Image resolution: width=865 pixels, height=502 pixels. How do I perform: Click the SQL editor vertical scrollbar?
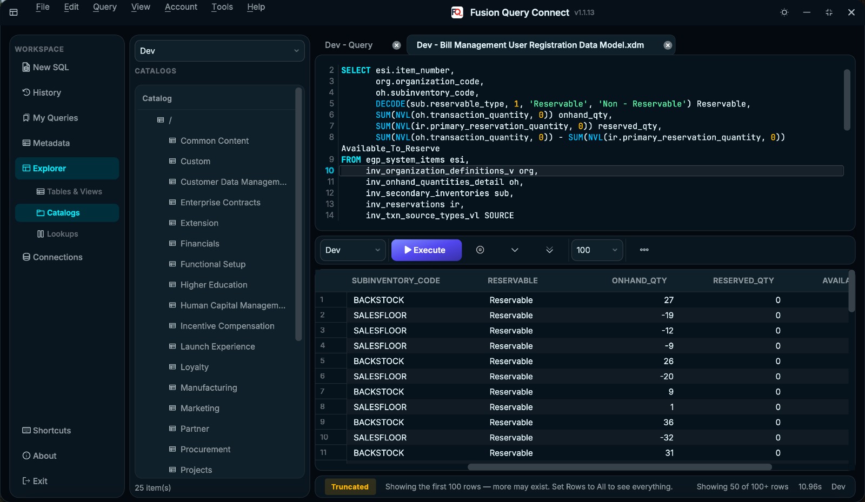tap(847, 100)
